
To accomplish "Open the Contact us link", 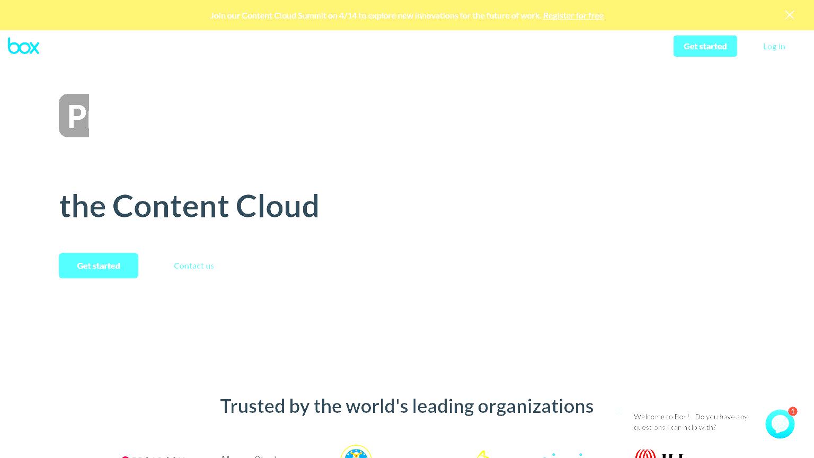I will [x=194, y=266].
